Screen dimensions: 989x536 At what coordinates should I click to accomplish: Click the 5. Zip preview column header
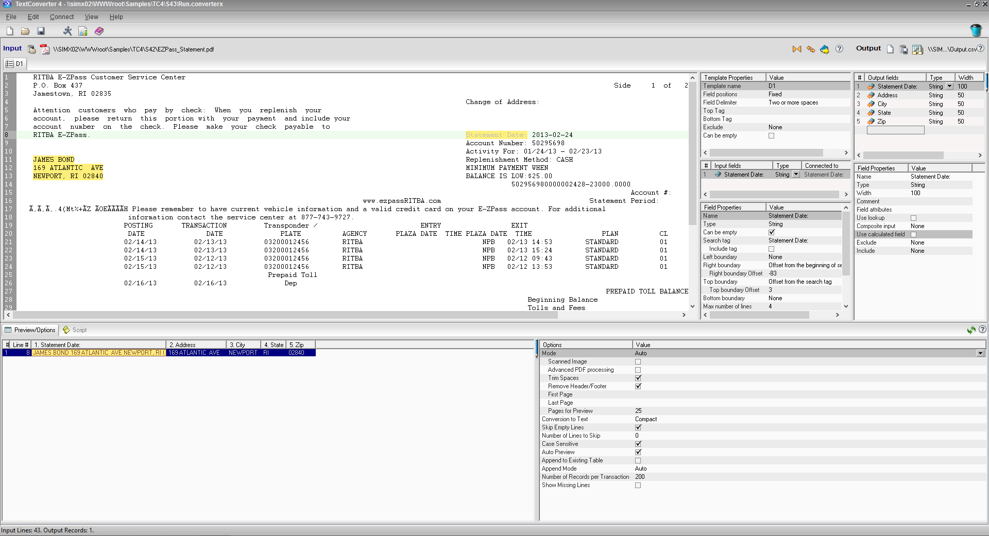[301, 345]
